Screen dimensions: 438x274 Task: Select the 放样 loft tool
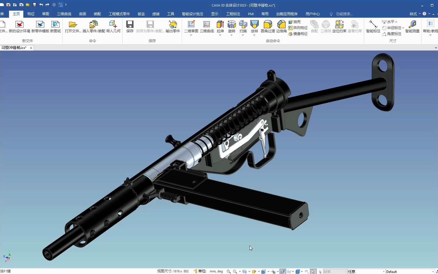click(255, 25)
